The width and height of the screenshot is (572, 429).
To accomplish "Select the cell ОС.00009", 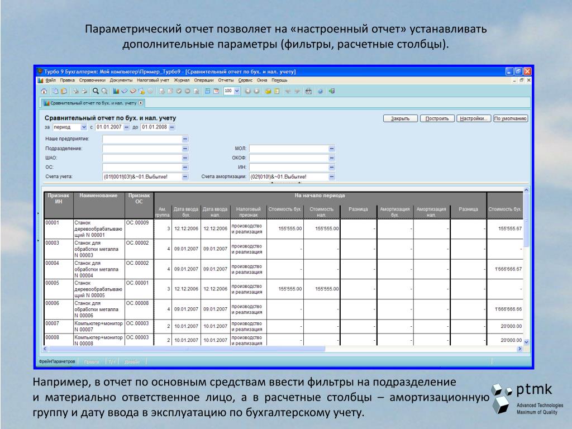I will [139, 228].
